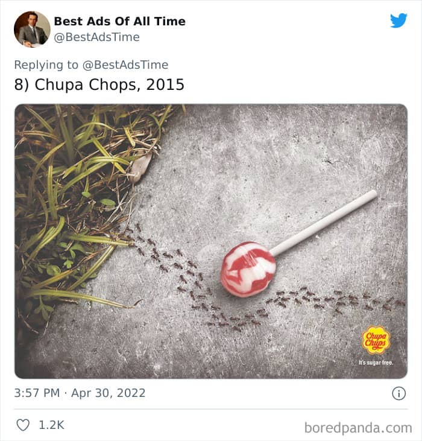Click the grass patch in the ad image

click(x=66, y=199)
